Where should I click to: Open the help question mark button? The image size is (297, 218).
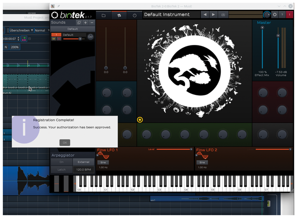point(282,14)
